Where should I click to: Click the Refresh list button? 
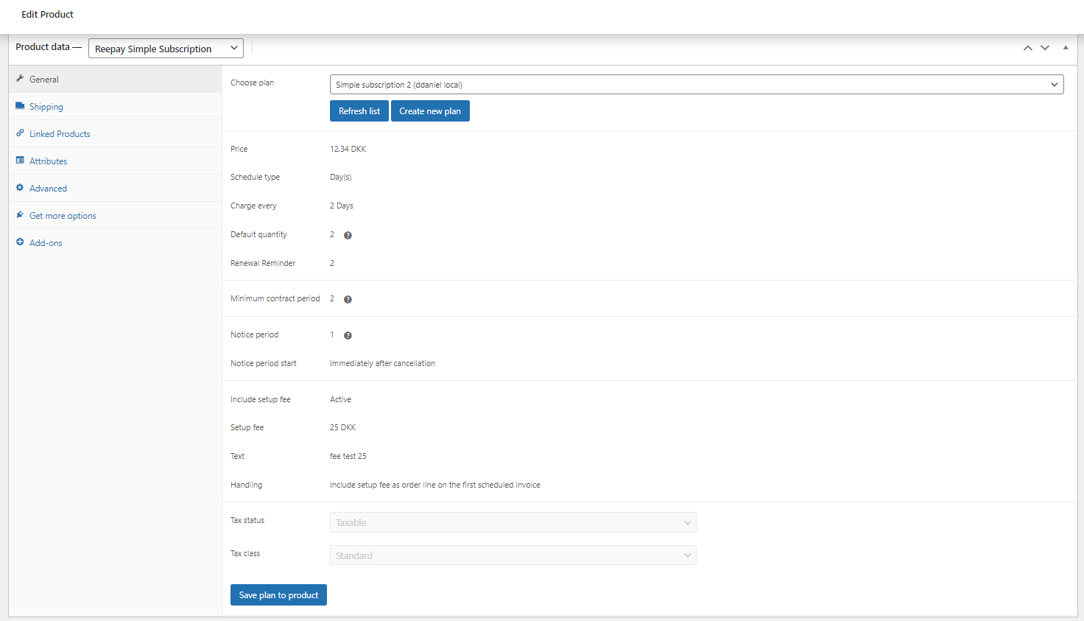tap(359, 110)
